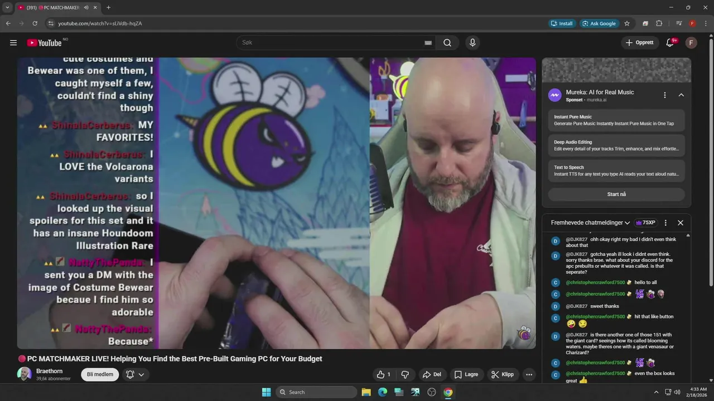Open Instant Pure Music ad link
The image size is (714, 401).
[616, 120]
